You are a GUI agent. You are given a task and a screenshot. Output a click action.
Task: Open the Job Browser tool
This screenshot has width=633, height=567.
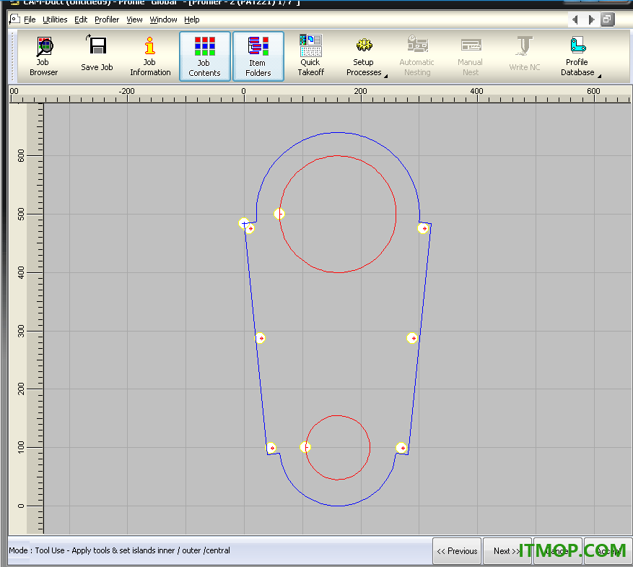43,56
